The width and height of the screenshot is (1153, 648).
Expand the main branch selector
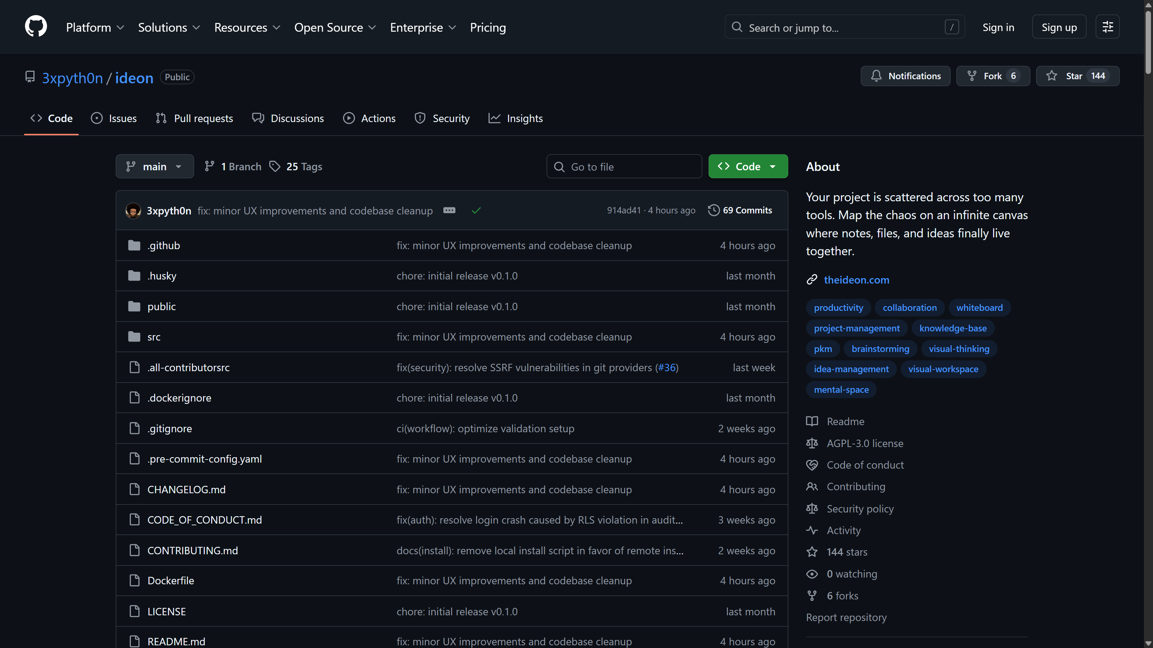point(154,166)
